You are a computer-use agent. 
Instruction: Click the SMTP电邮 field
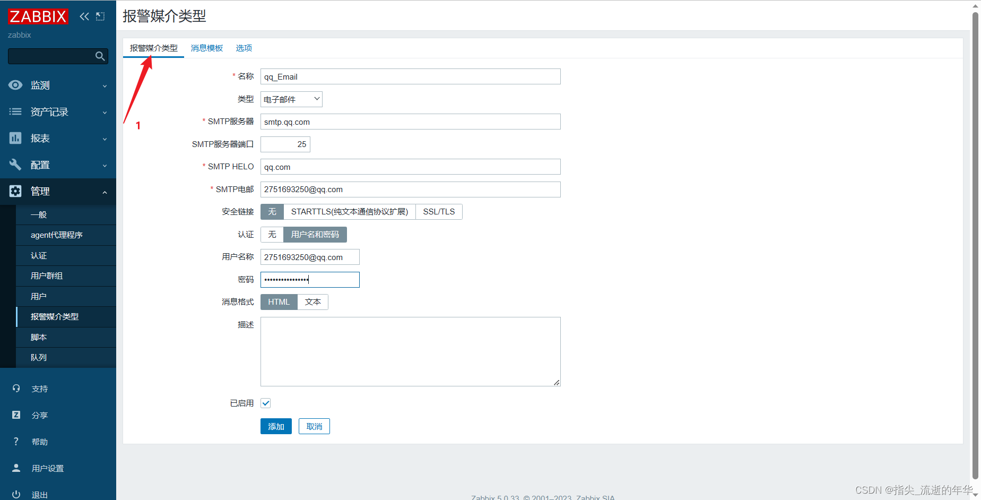click(x=411, y=189)
